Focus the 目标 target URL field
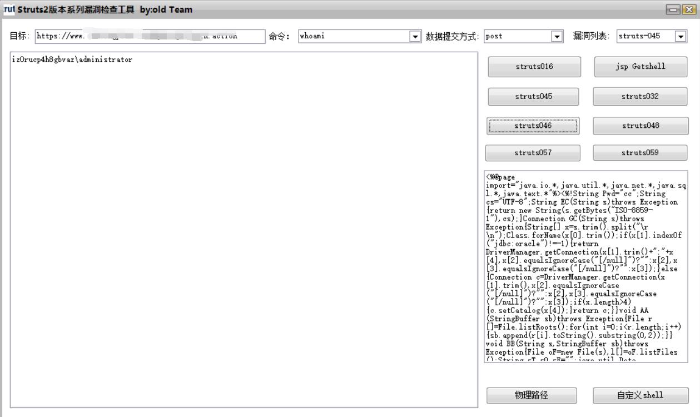 click(150, 36)
